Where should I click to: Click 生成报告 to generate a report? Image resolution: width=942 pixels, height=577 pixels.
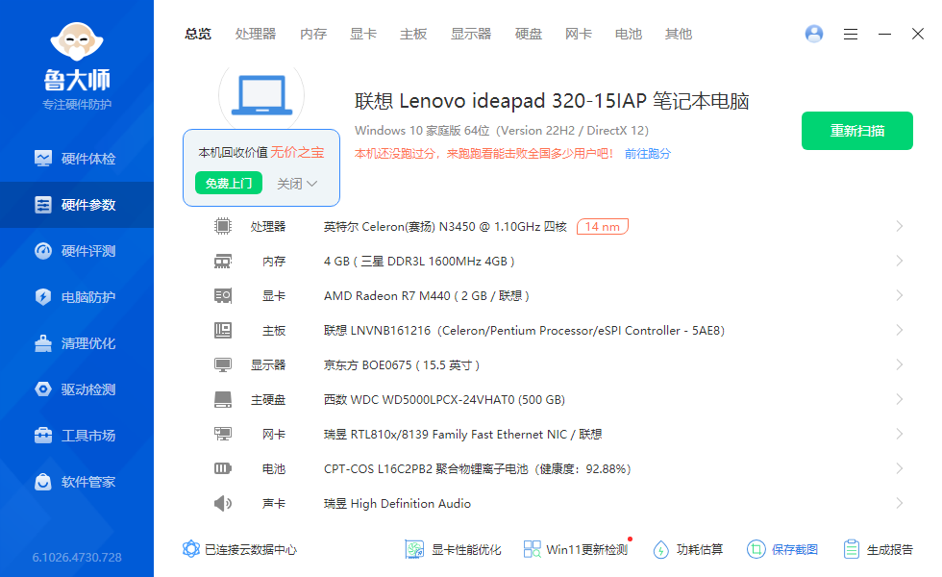878,549
